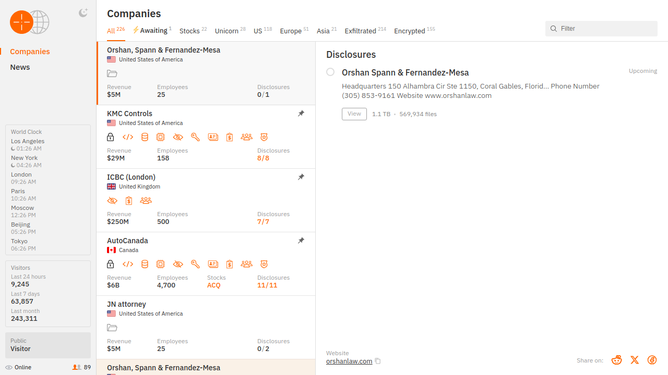Copy orshanlaw.com website address
Viewport: 668px width, 375px height.
click(x=378, y=361)
